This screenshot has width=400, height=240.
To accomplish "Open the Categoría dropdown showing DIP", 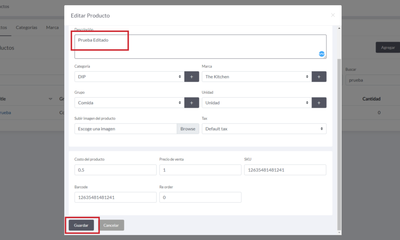I will click(x=129, y=77).
